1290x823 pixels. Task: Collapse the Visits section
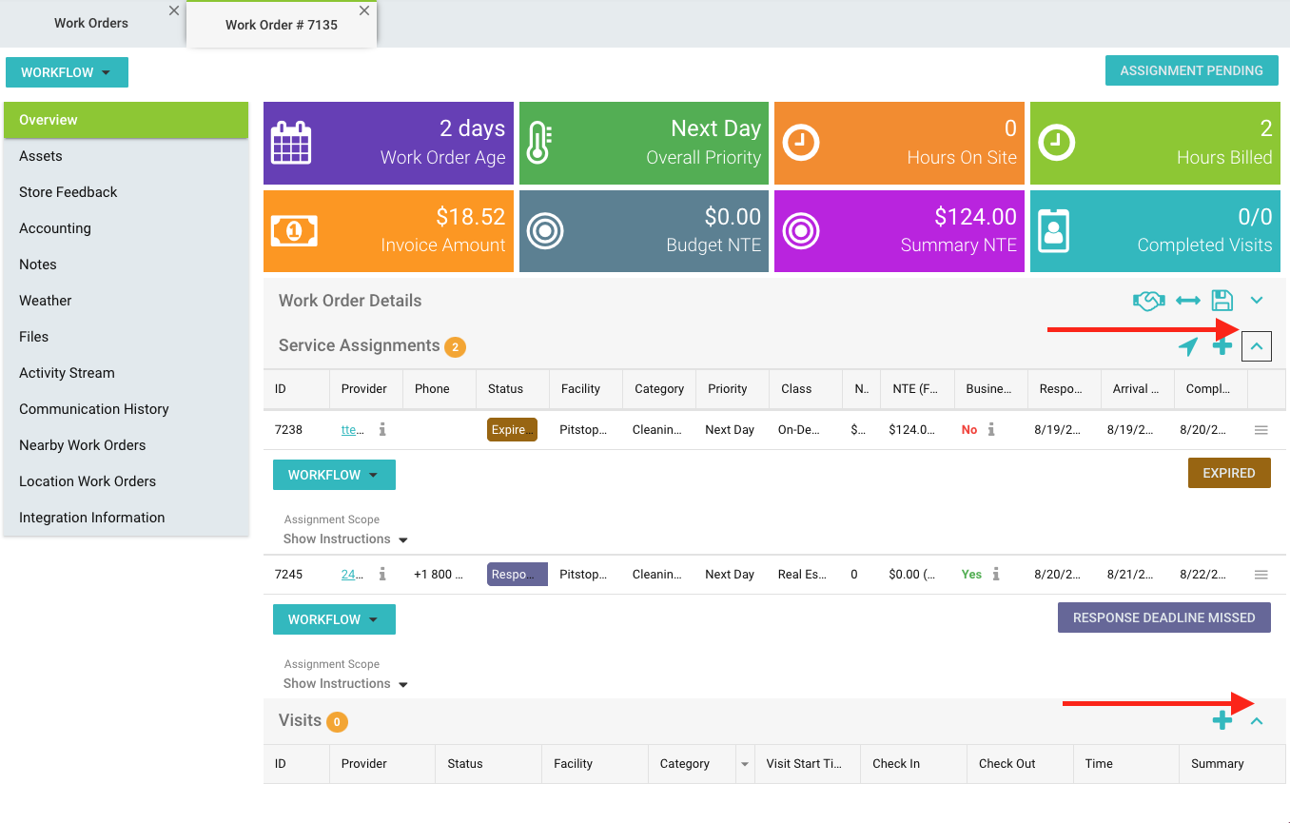[x=1257, y=721]
